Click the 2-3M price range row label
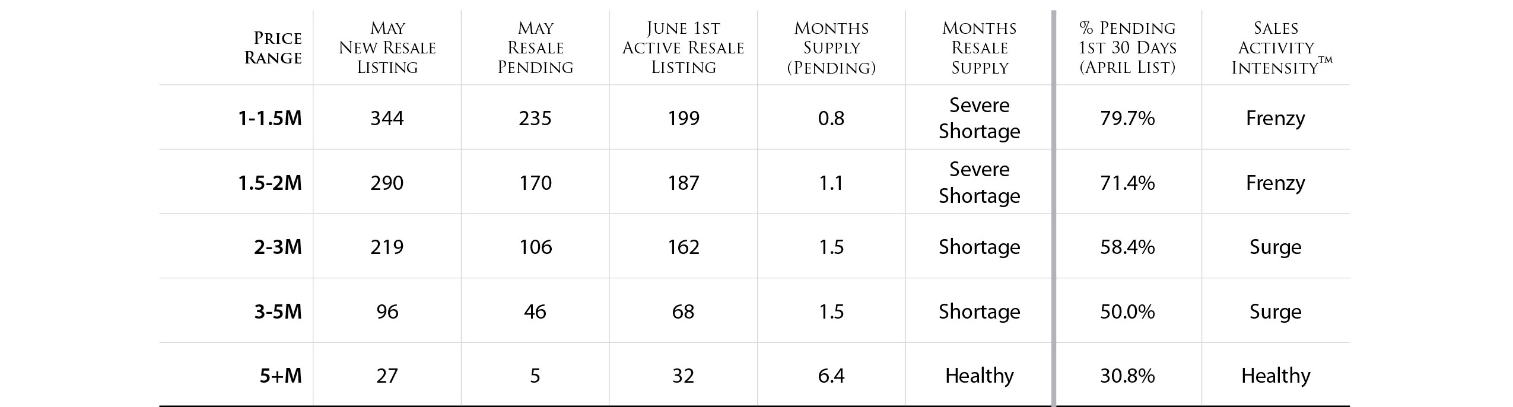1513x407 pixels. pos(278,247)
